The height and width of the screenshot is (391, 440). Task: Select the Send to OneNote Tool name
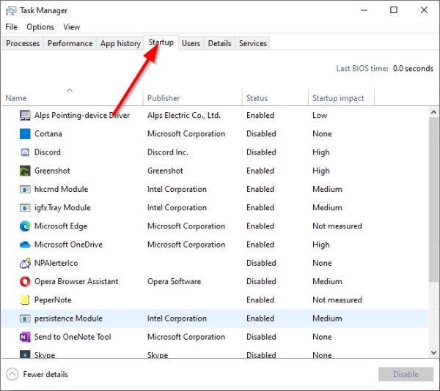click(73, 337)
